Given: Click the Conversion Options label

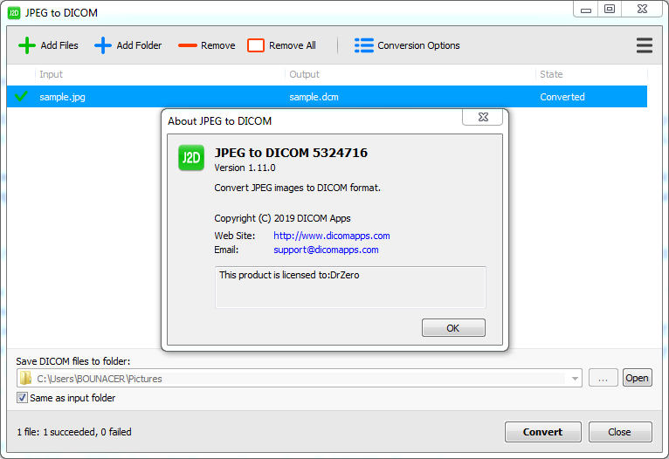Looking at the screenshot, I should coord(418,45).
